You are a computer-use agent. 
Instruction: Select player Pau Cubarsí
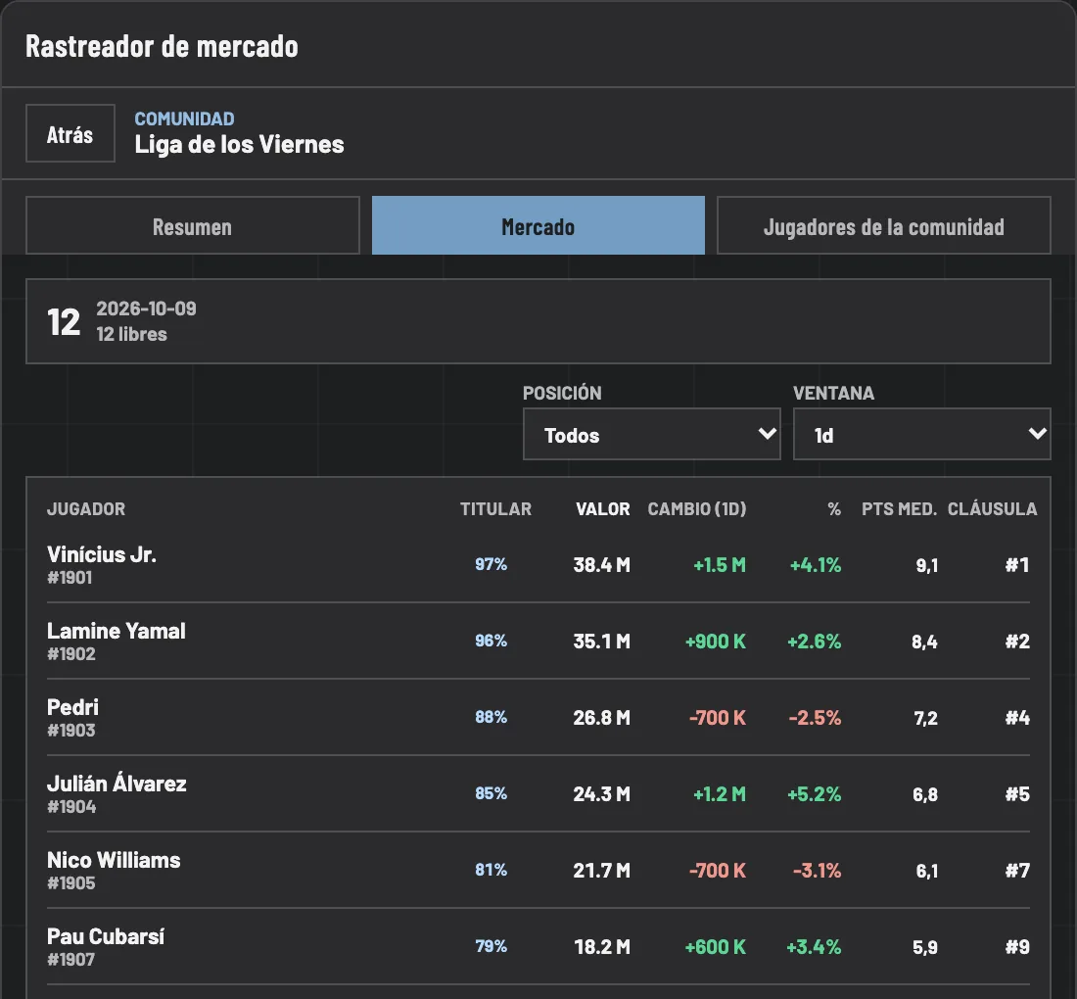[106, 935]
